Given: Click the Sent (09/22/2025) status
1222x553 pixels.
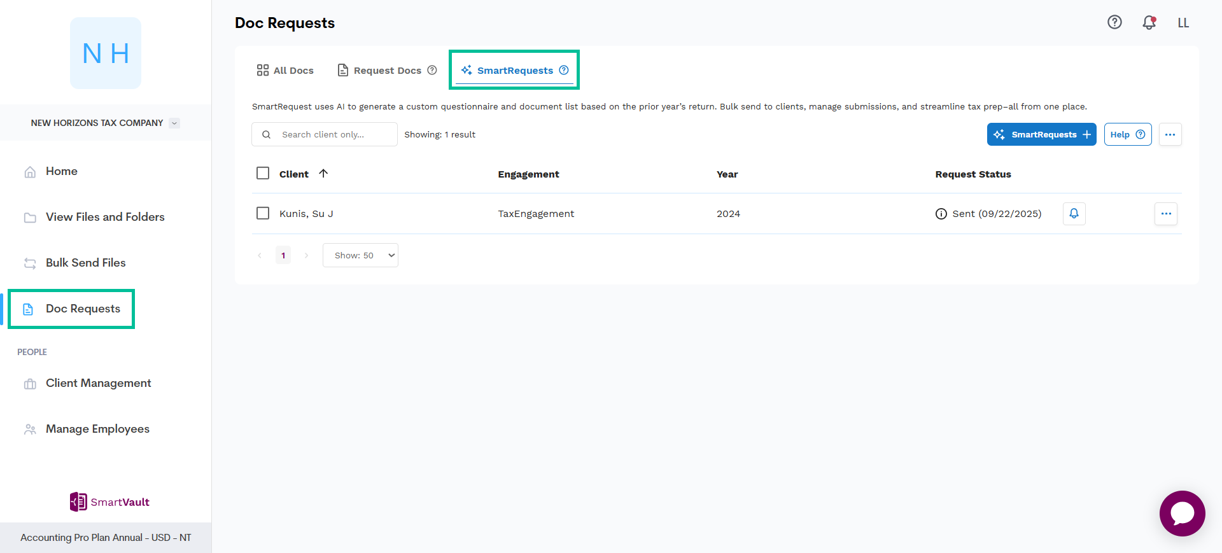Looking at the screenshot, I should pos(997,214).
